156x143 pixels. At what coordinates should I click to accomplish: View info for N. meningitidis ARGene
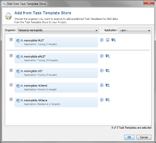coord(102,100)
